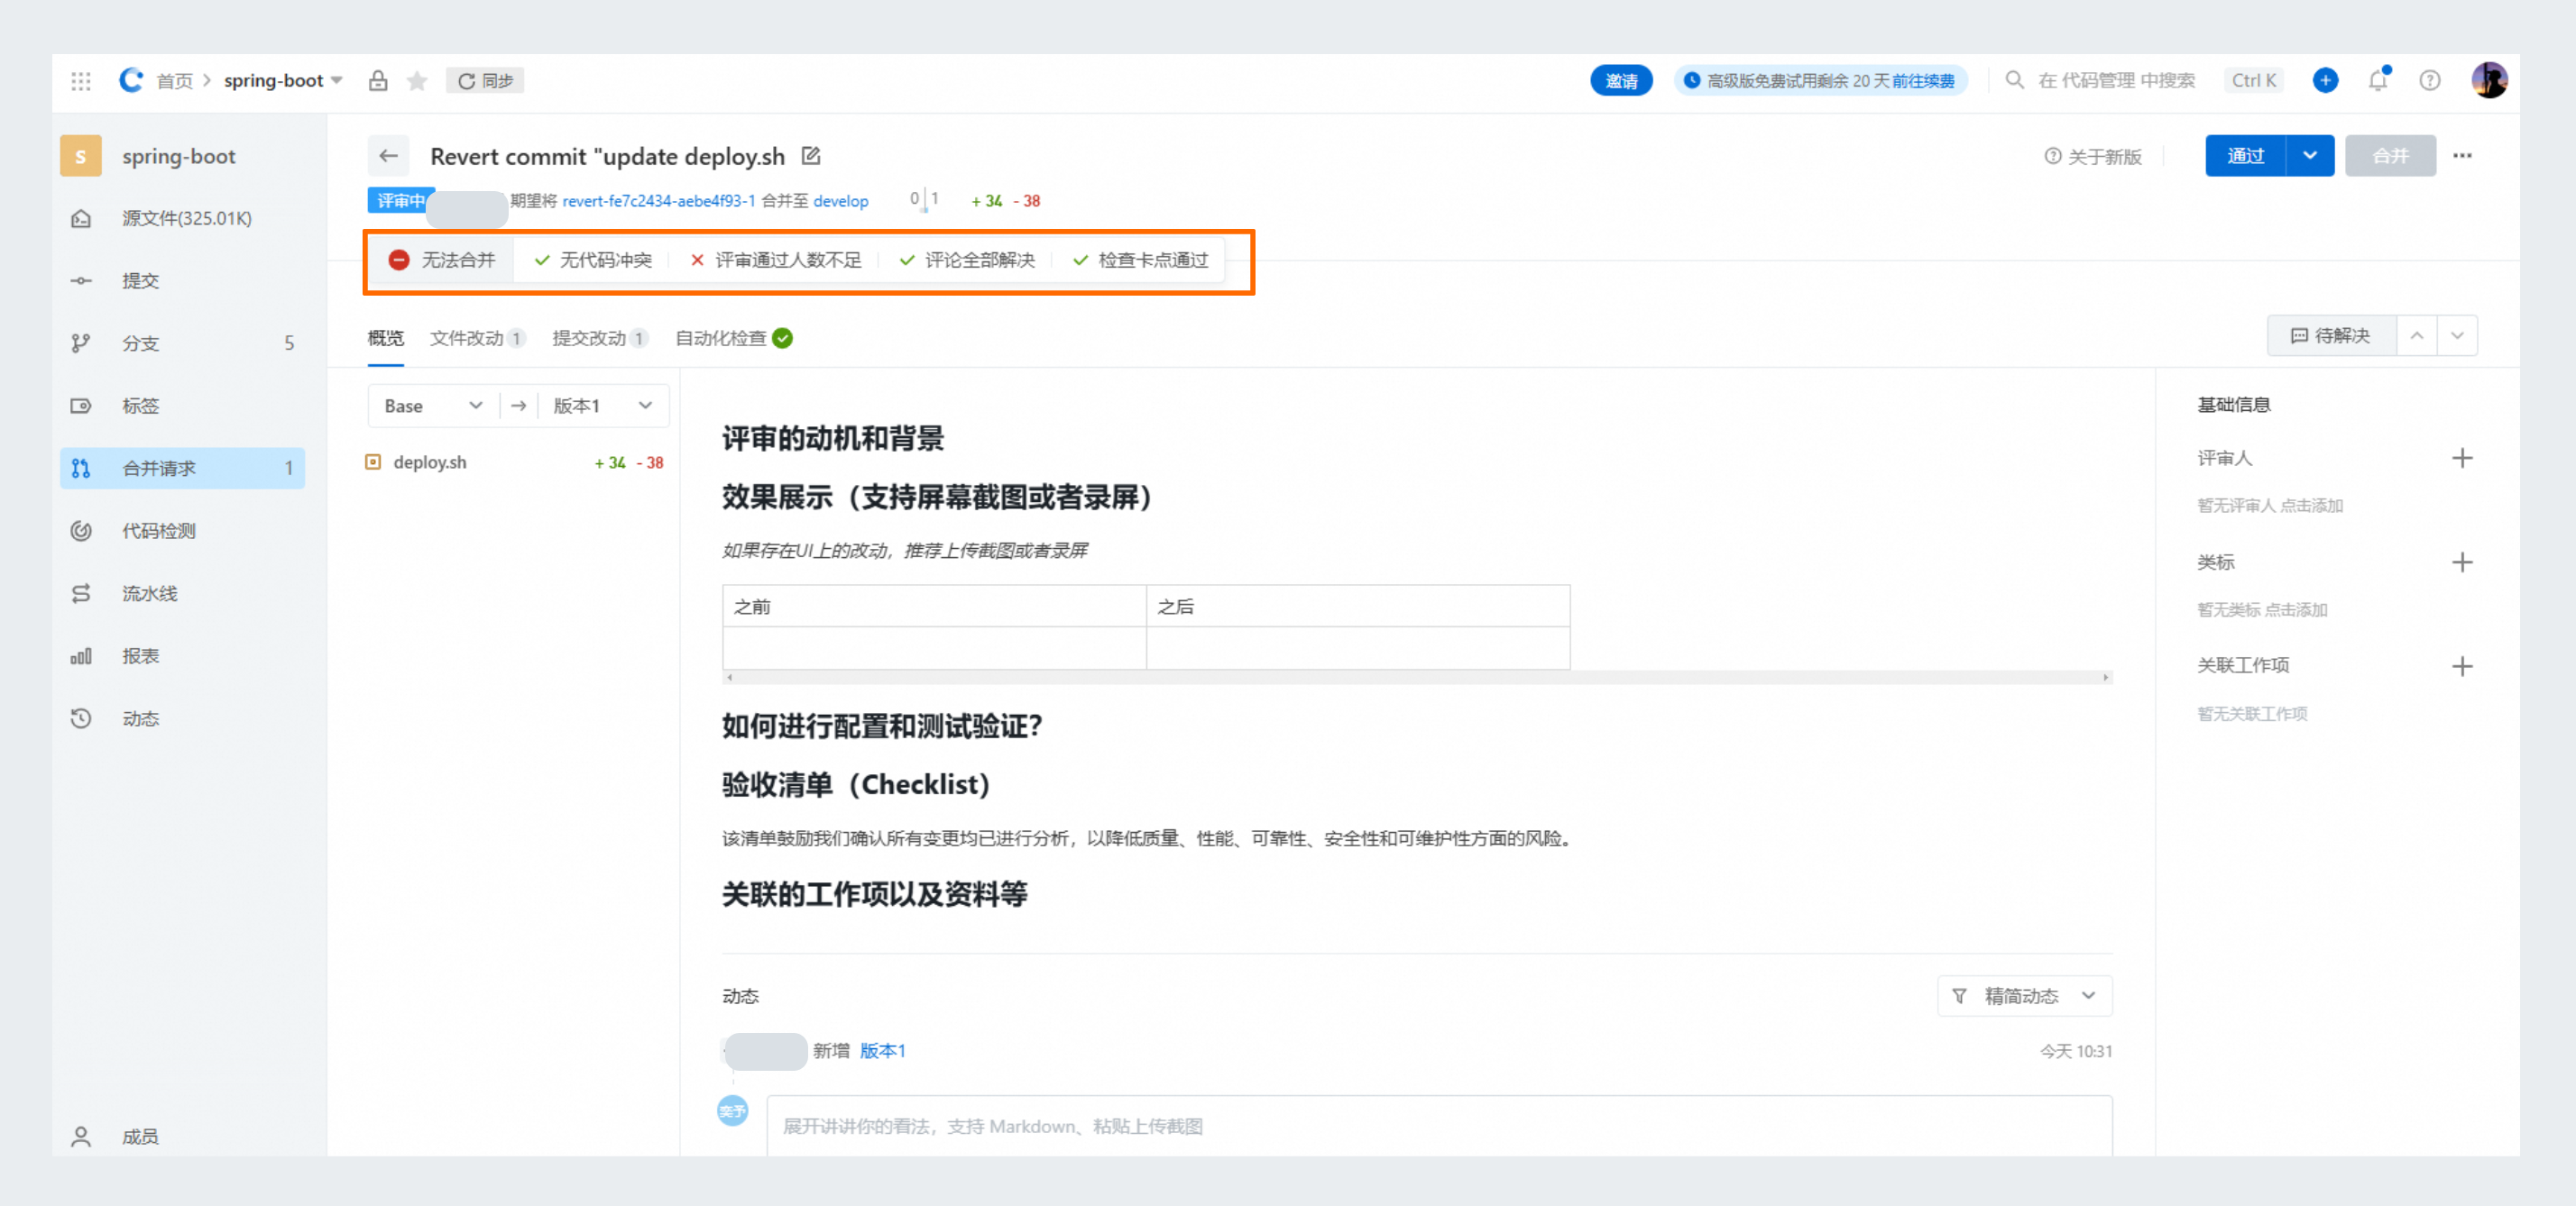This screenshot has width=2576, height=1206.
Task: Click 无代码冲突 status item
Action: tap(593, 260)
